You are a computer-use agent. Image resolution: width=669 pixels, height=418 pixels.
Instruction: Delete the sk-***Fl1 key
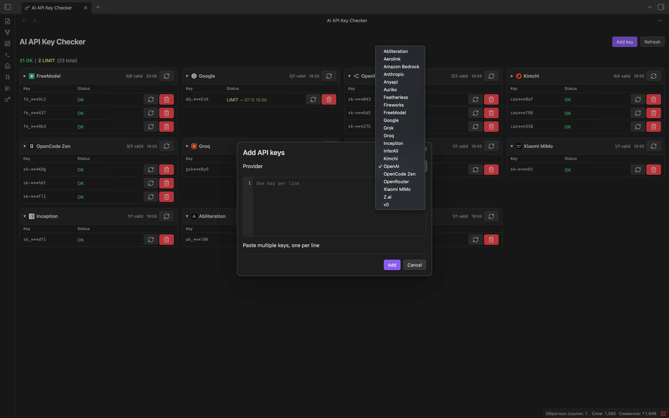(x=166, y=197)
